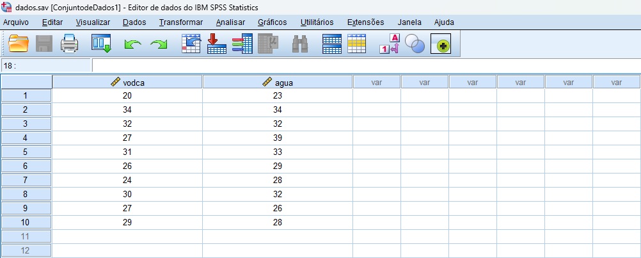Select cases grid icon

(357, 44)
